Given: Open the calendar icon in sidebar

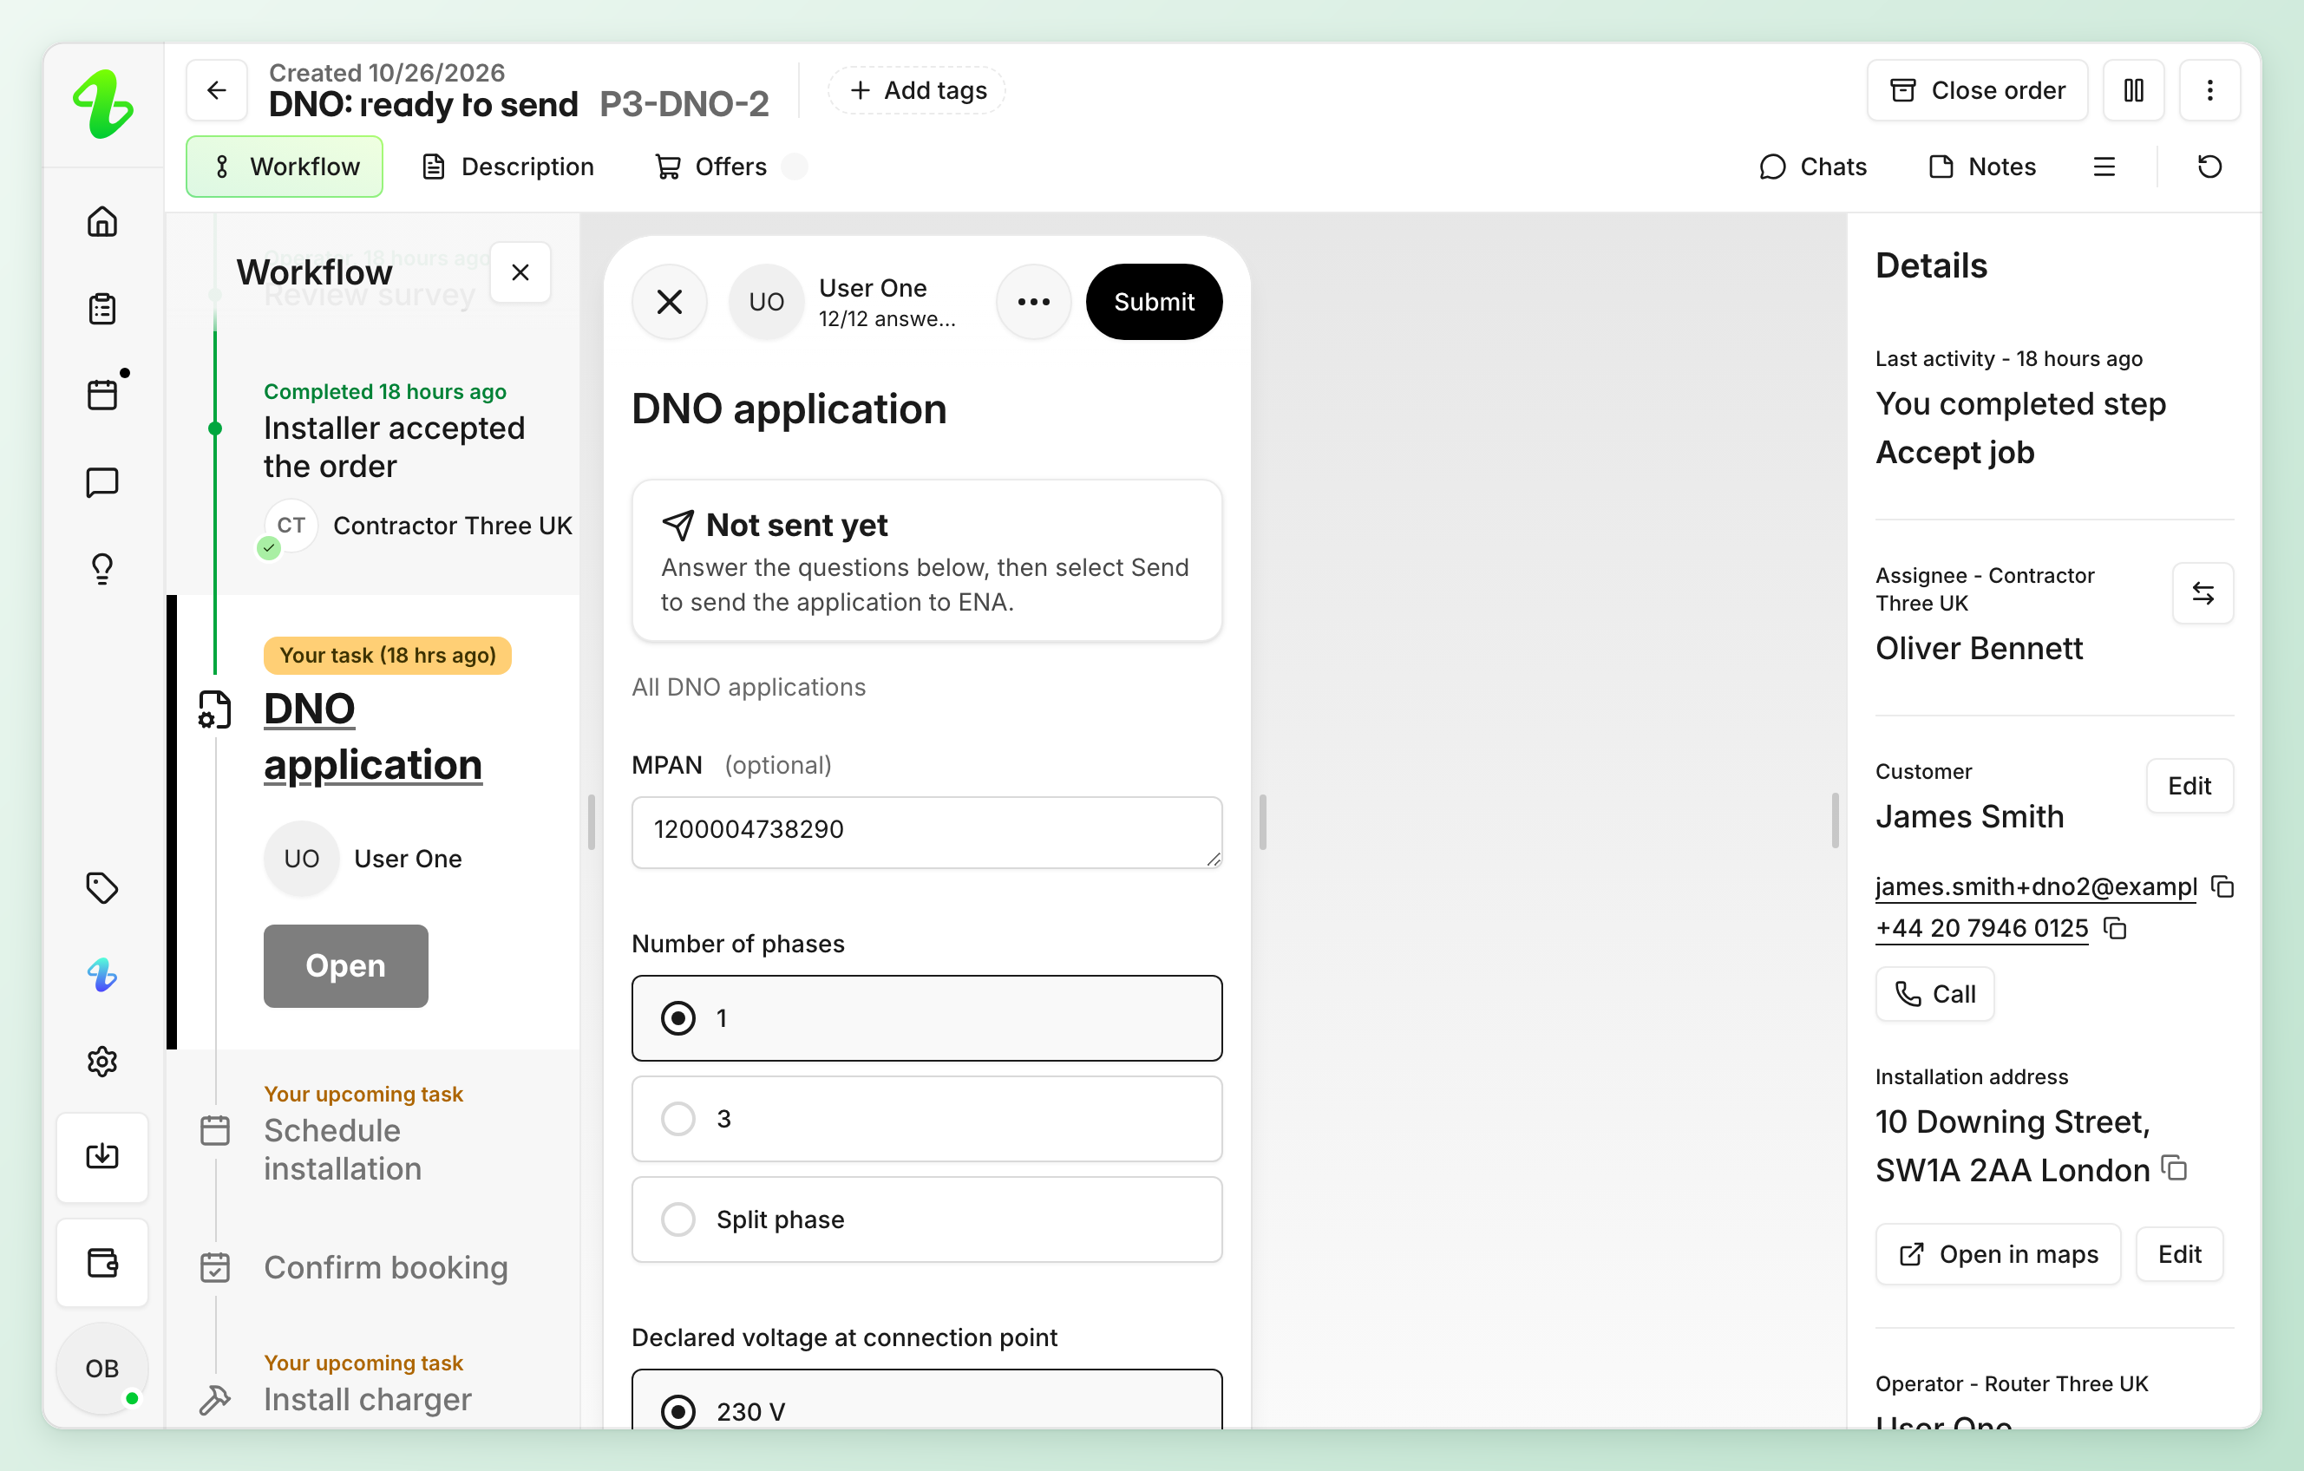Looking at the screenshot, I should [102, 394].
